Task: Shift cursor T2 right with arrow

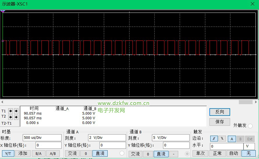Action: 16,117
